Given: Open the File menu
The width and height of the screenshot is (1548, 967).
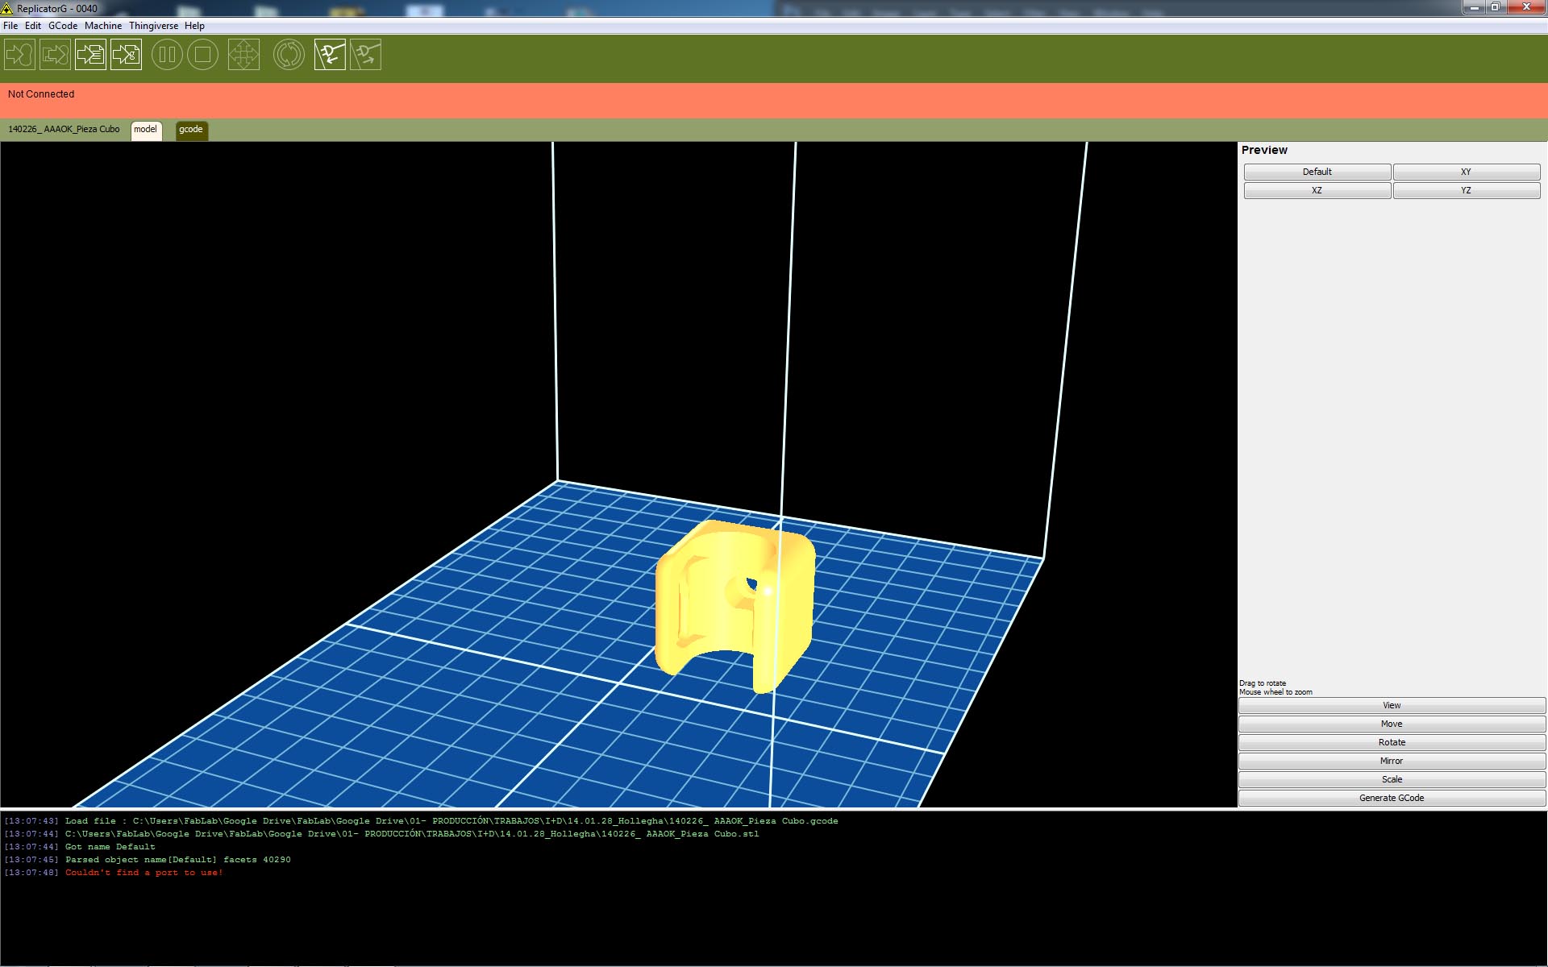Looking at the screenshot, I should click(10, 26).
